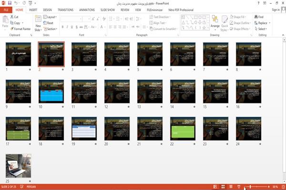This screenshot has height=190, width=286.
Task: Click the New Slide button icon
Action: point(38,20)
